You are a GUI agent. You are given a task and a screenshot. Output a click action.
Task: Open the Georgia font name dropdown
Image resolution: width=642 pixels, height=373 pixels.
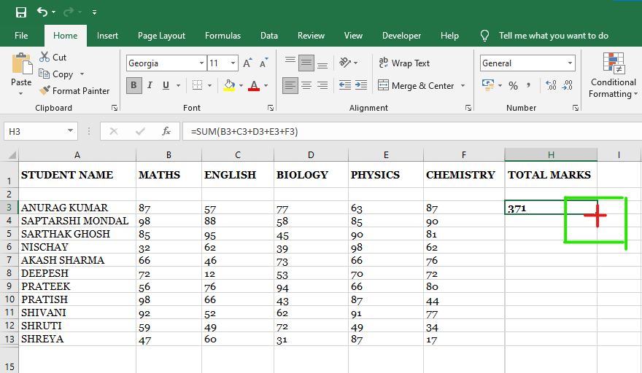pyautogui.click(x=201, y=63)
